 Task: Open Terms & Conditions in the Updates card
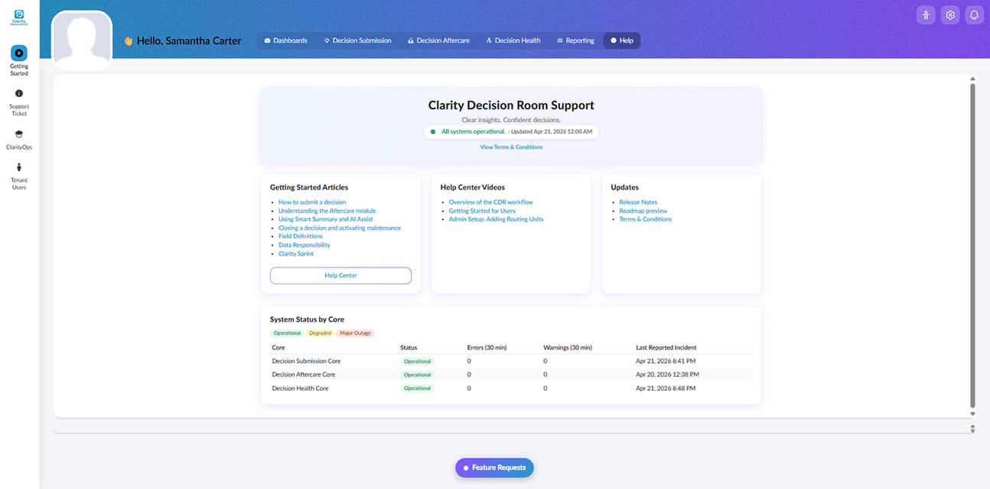pyautogui.click(x=646, y=219)
